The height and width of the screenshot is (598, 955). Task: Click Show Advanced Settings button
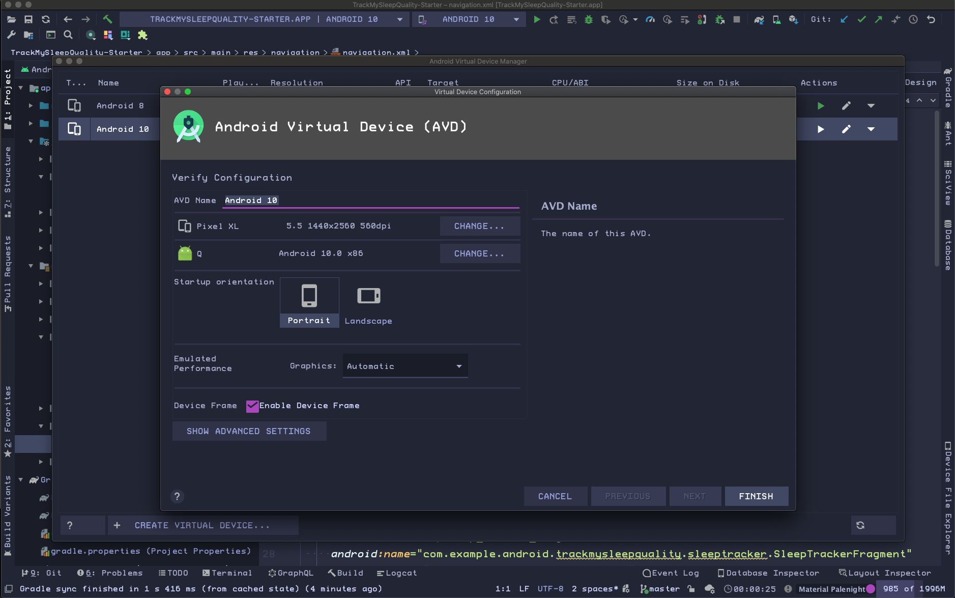[x=249, y=431]
